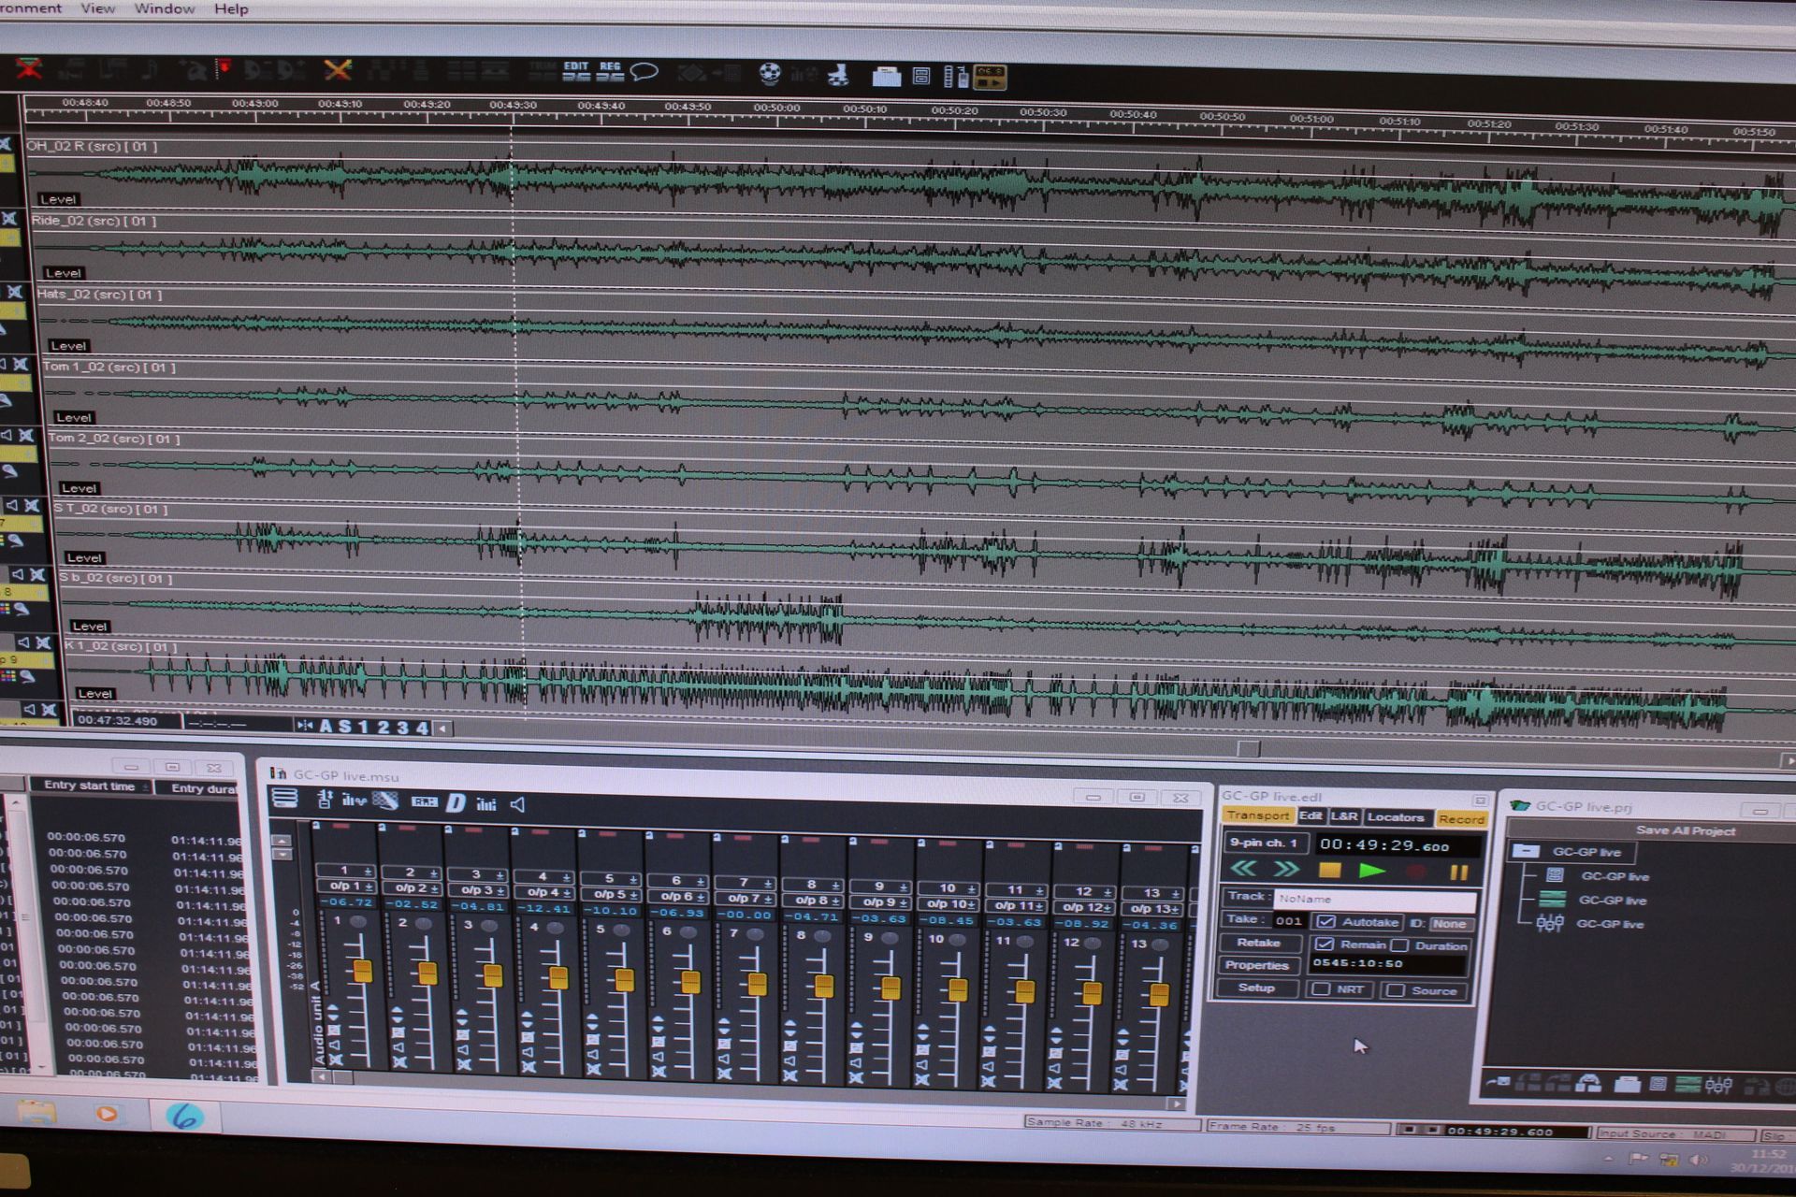The image size is (1796, 1197).
Task: Open the Window menu
Action: pos(165,9)
